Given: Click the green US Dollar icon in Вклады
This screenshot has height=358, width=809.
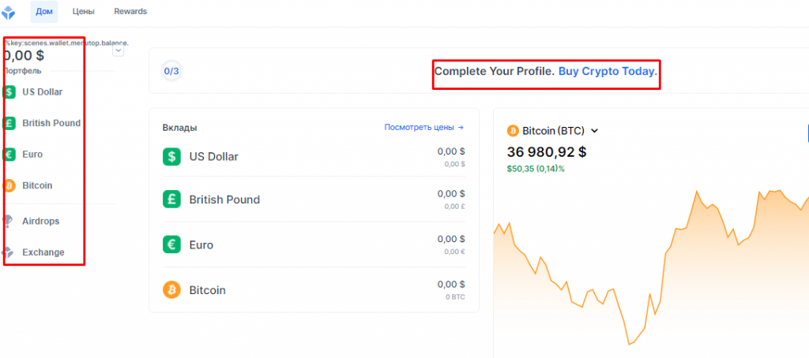Looking at the screenshot, I should pyautogui.click(x=171, y=156).
